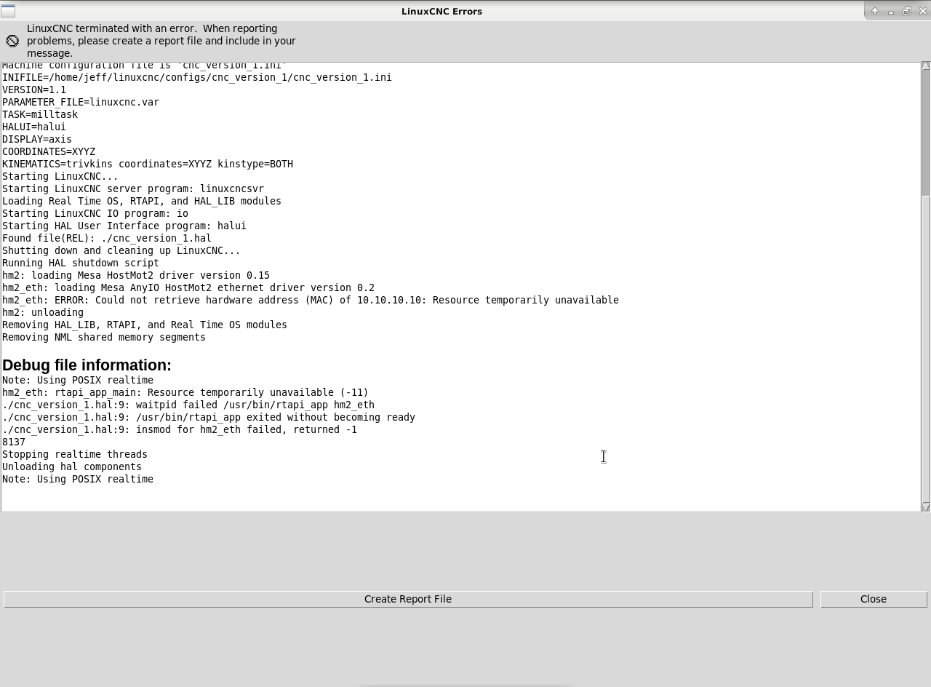Click the 'HALUI=halui' line

click(x=34, y=127)
